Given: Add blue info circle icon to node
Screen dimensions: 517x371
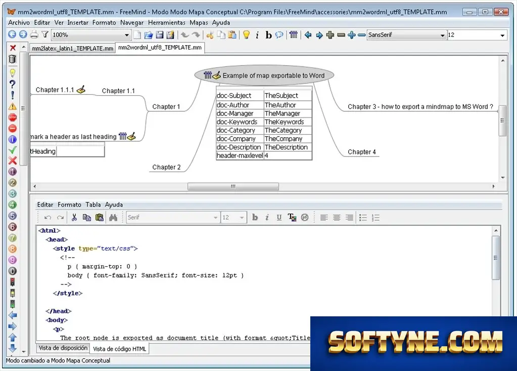Looking at the screenshot, I should [x=13, y=139].
